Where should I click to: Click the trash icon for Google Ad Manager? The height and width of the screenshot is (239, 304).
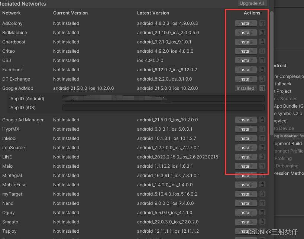262,120
